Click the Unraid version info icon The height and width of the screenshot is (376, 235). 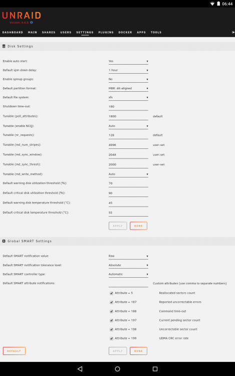(x=32, y=23)
